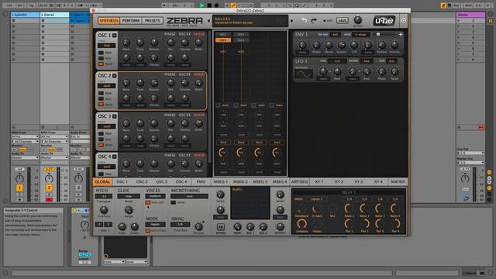Toggle the OSC 1 PWM switch
This screenshot has width=496, height=279.
pyautogui.click(x=101, y=53)
